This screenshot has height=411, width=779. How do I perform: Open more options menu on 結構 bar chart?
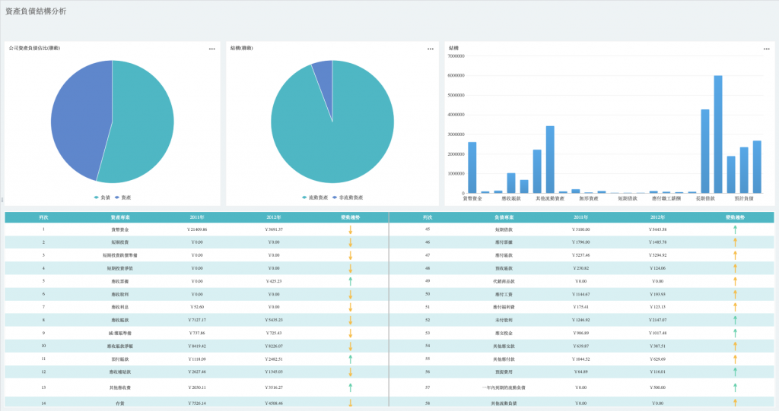pos(767,49)
